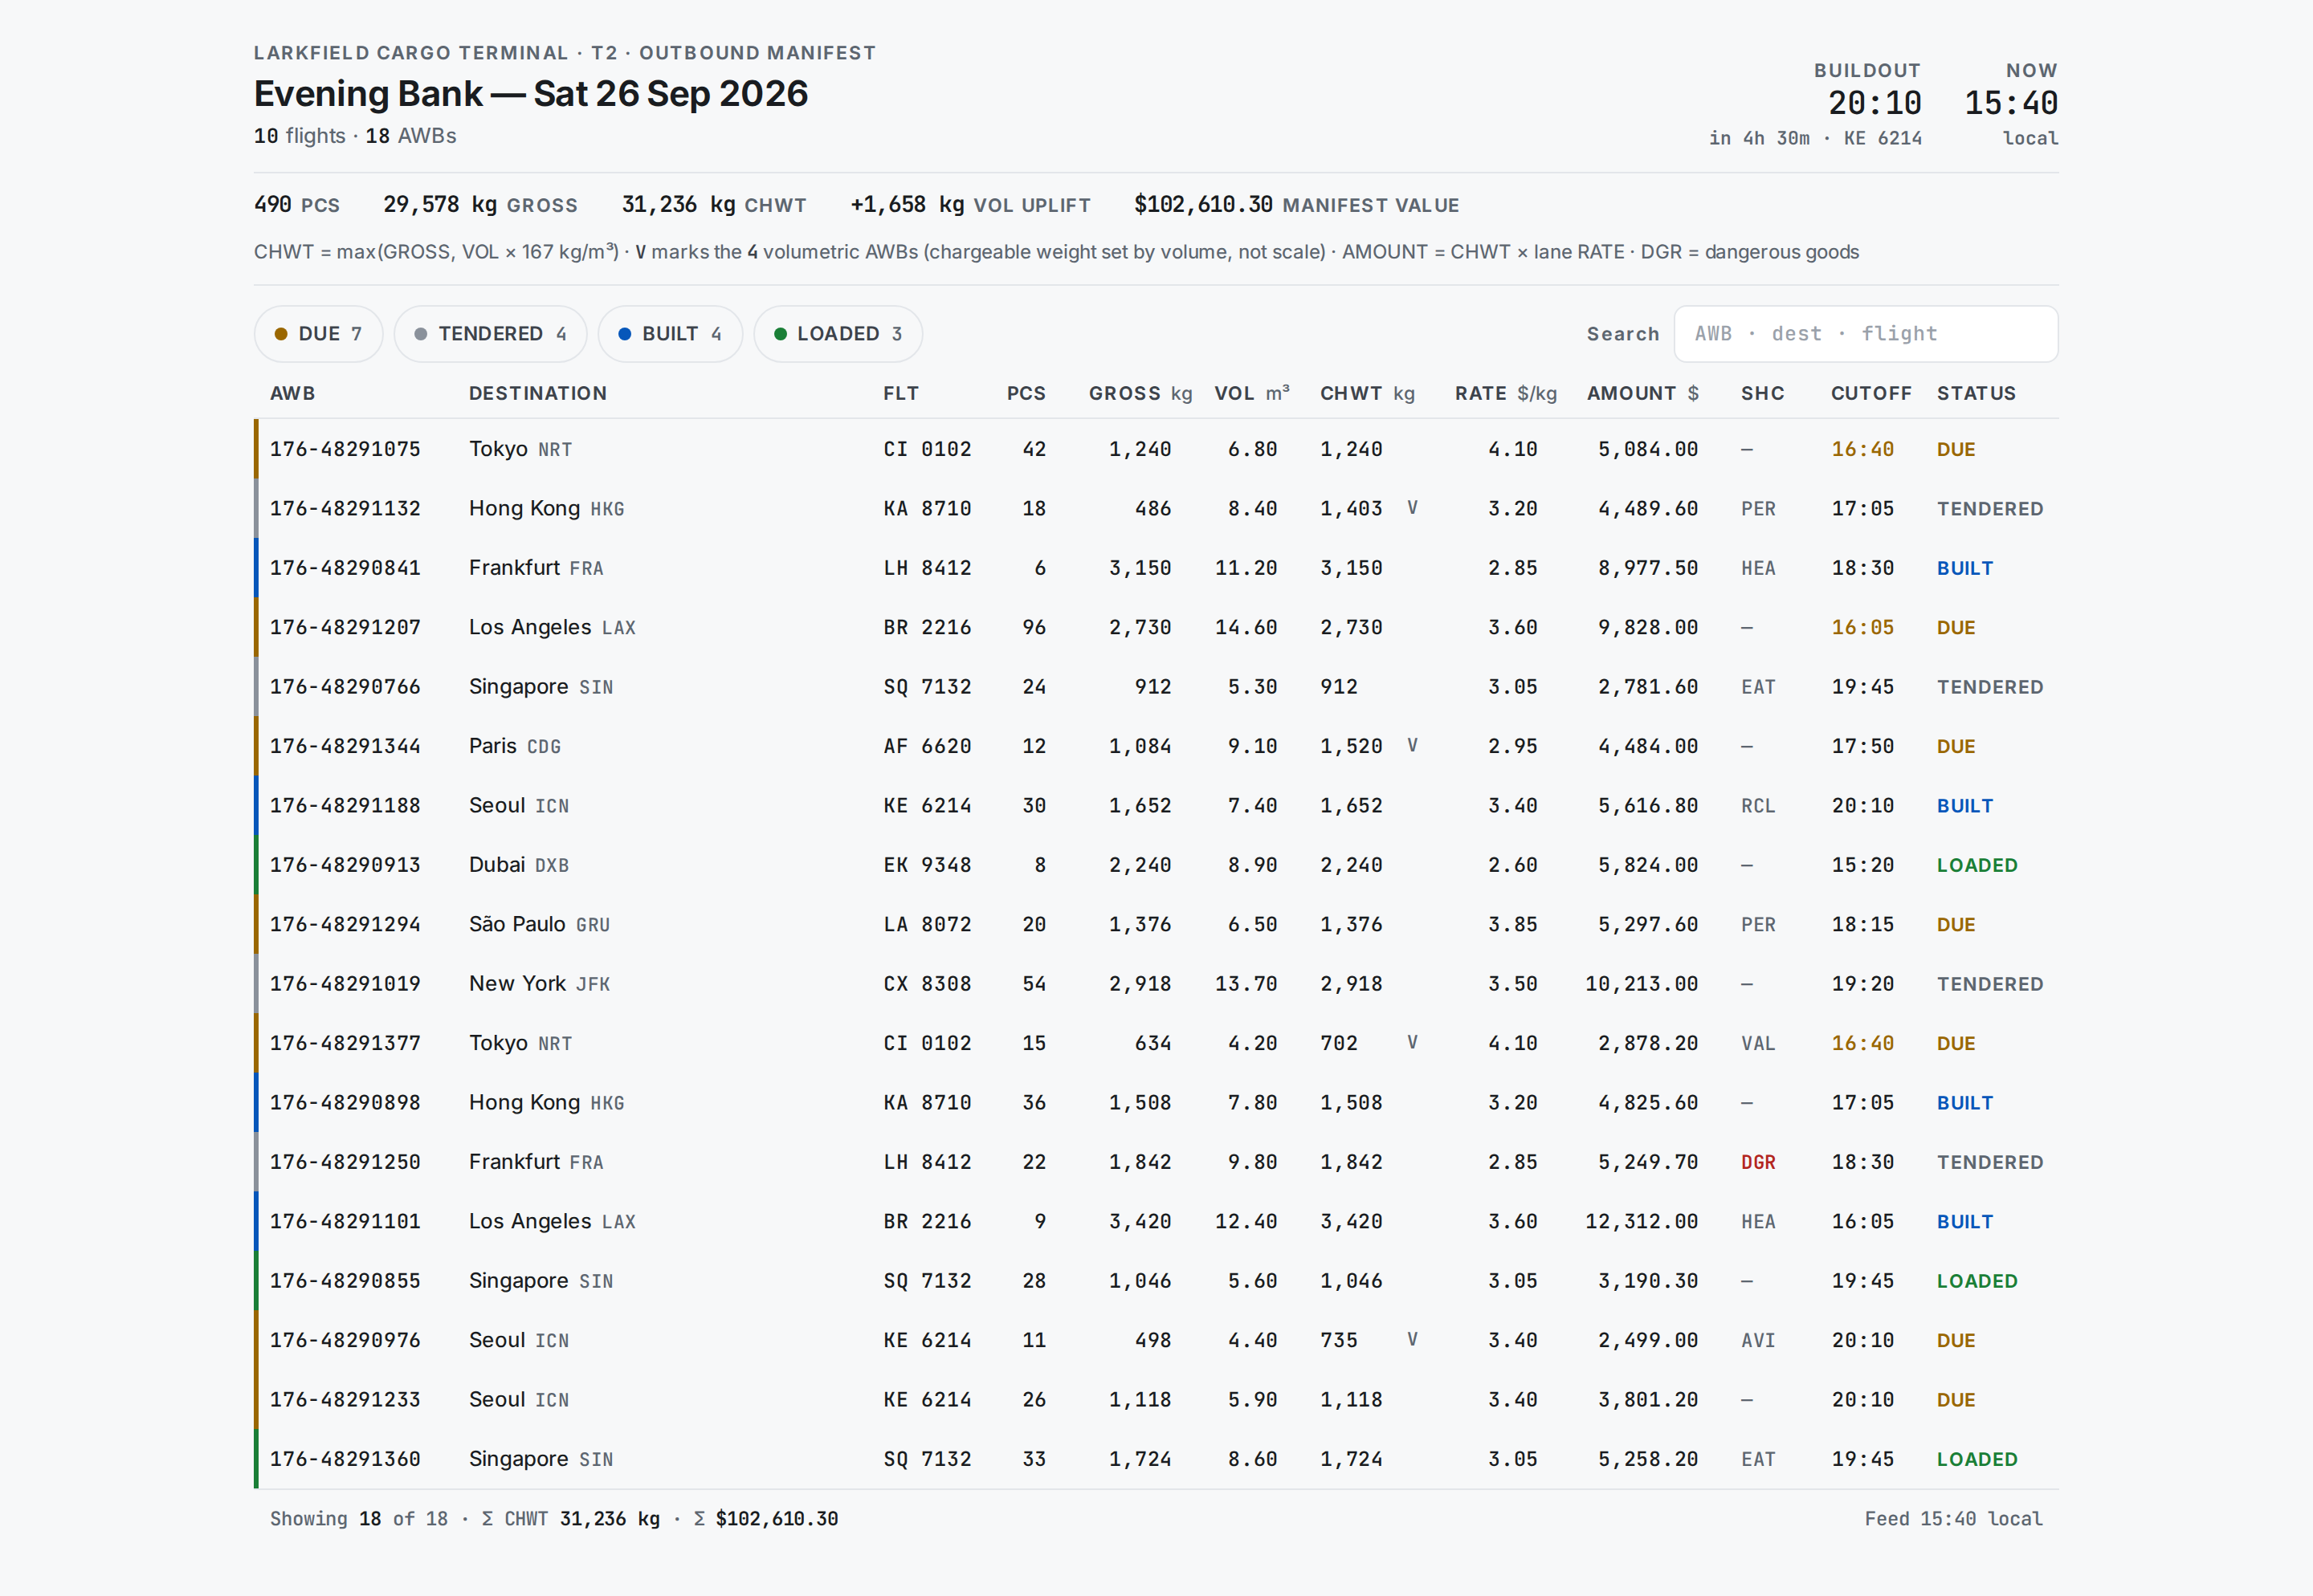Sort by the CUTOFF column header
This screenshot has height=1596, width=2313.
pyautogui.click(x=1870, y=394)
